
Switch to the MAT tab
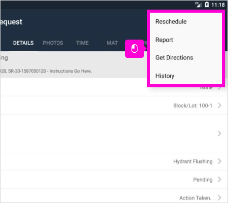(112, 43)
